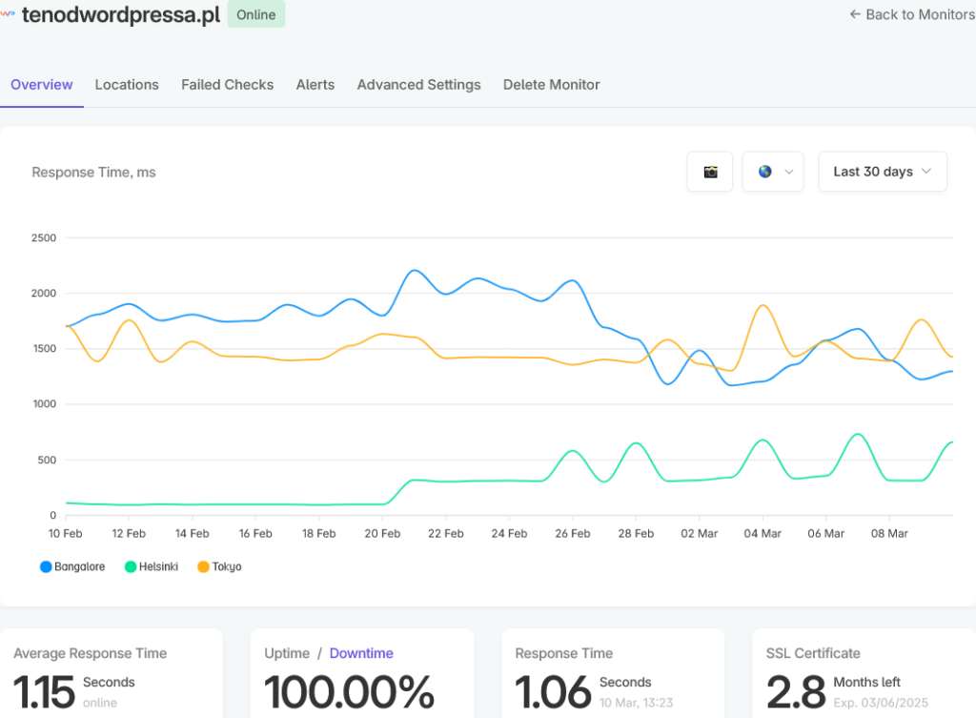Open the Advanced Settings tab

419,85
